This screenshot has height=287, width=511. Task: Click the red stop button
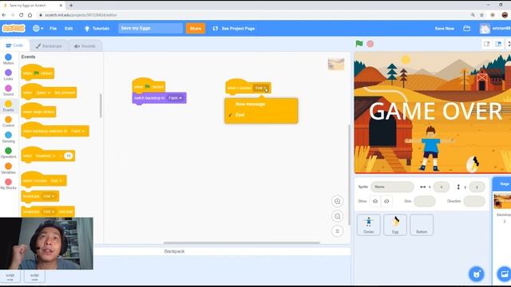coord(370,44)
